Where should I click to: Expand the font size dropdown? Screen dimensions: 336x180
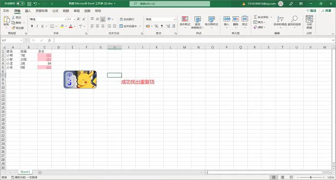(x=74, y=19)
